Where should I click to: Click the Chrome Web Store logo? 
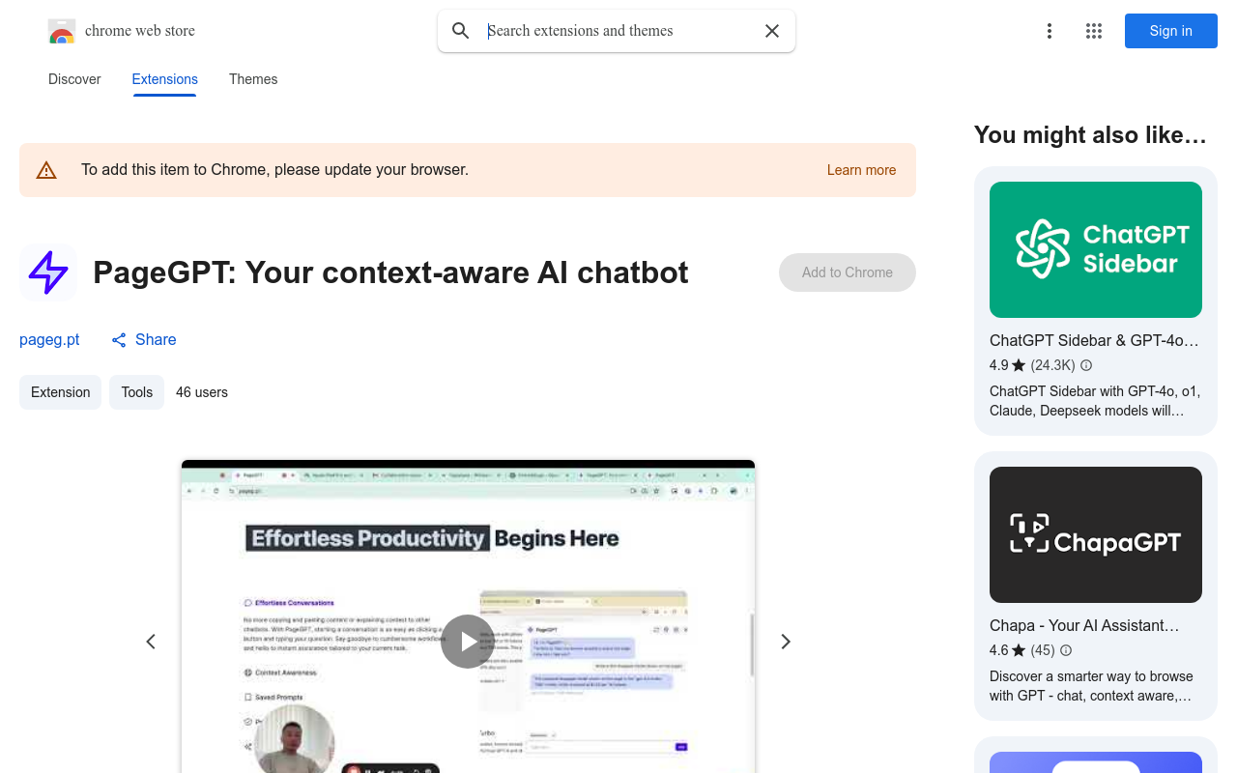(62, 31)
